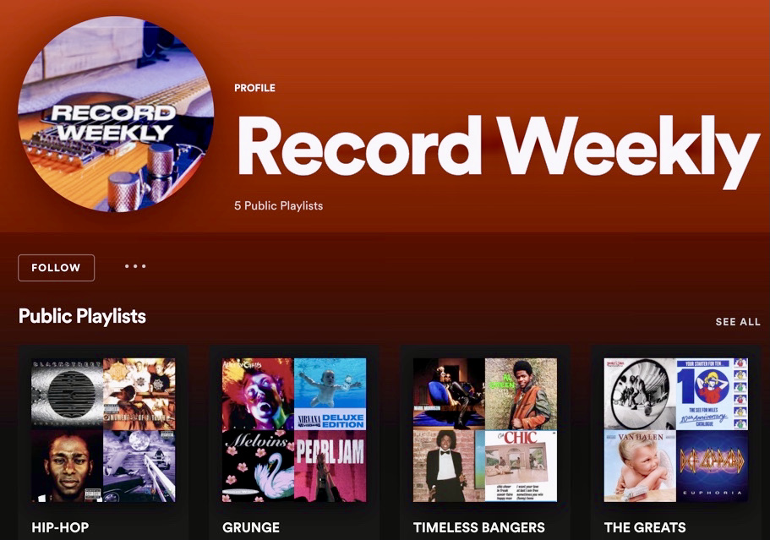Click the Pearl Jam album art
Viewport: 770px width, 540px height.
click(x=330, y=466)
